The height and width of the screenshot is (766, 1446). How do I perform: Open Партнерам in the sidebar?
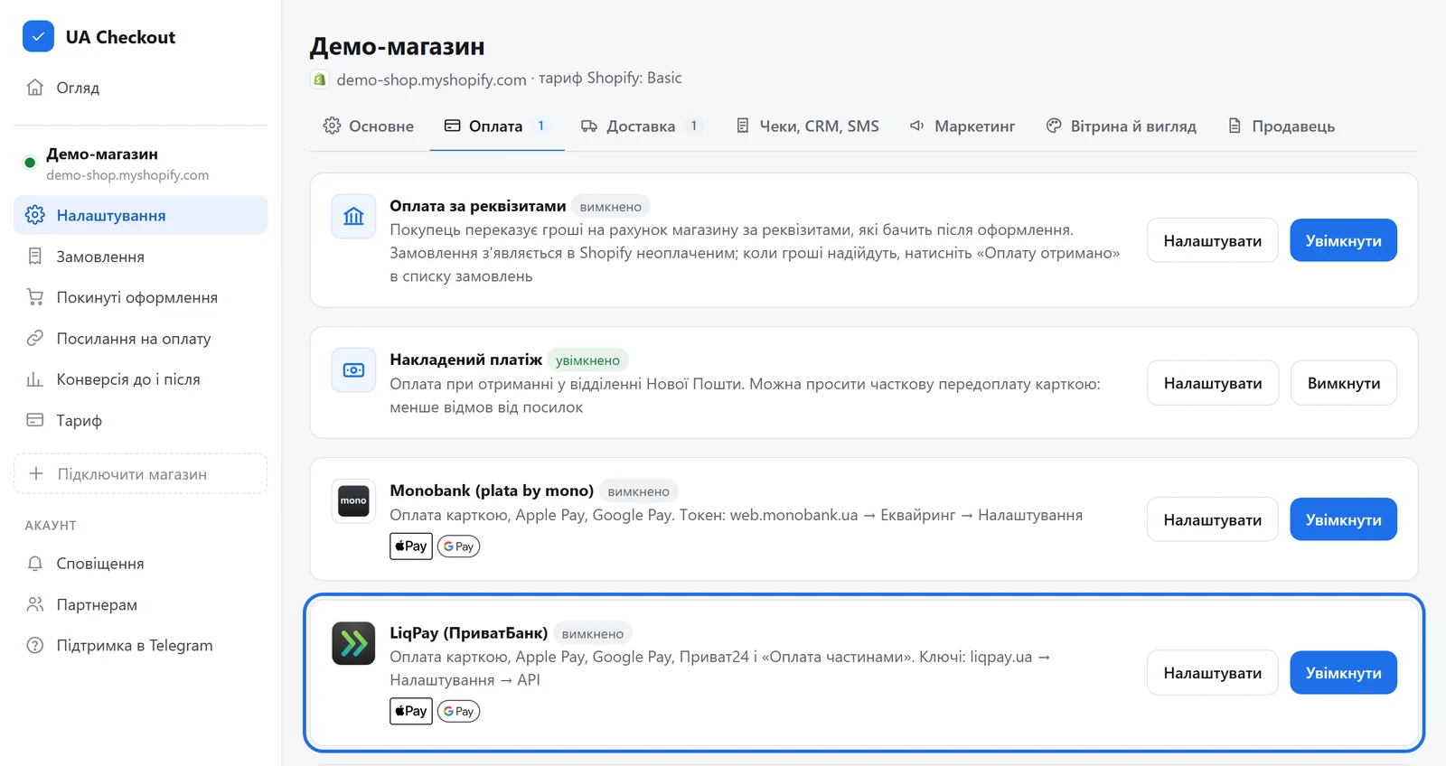click(x=140, y=604)
